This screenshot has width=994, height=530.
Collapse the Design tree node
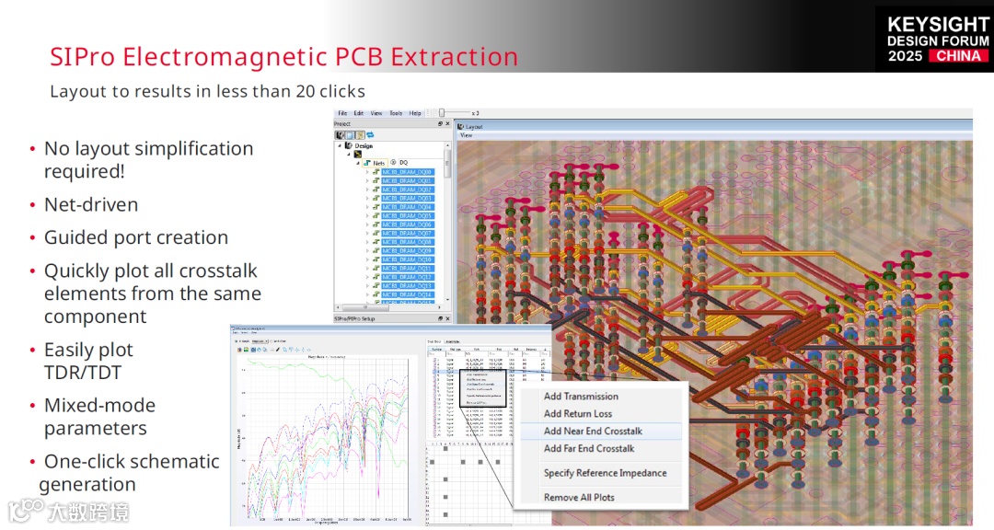tap(339, 145)
